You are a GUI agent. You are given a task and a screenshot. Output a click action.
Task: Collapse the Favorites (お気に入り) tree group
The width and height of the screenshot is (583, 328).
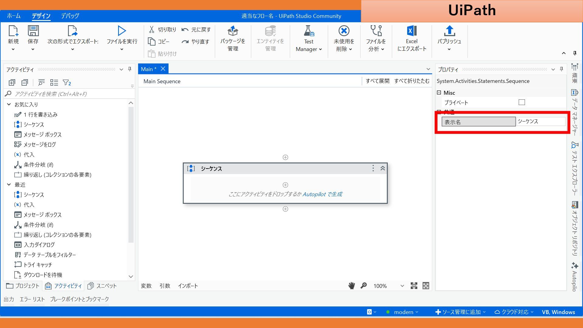(9, 104)
